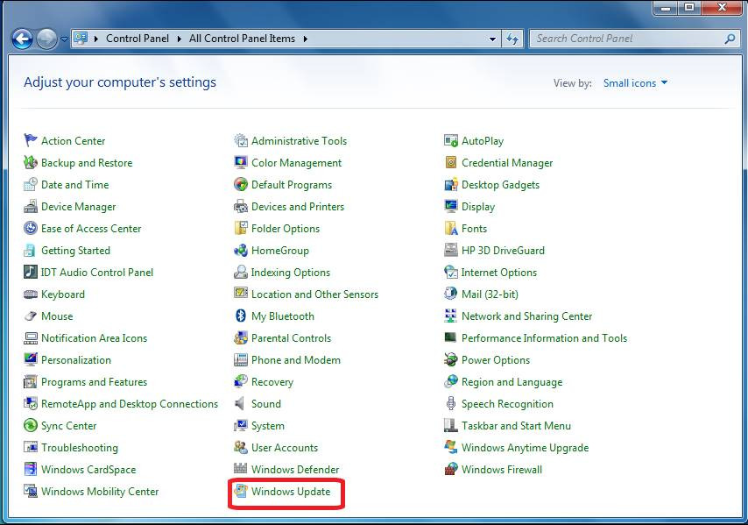Click the Sound speaker icon

click(240, 403)
